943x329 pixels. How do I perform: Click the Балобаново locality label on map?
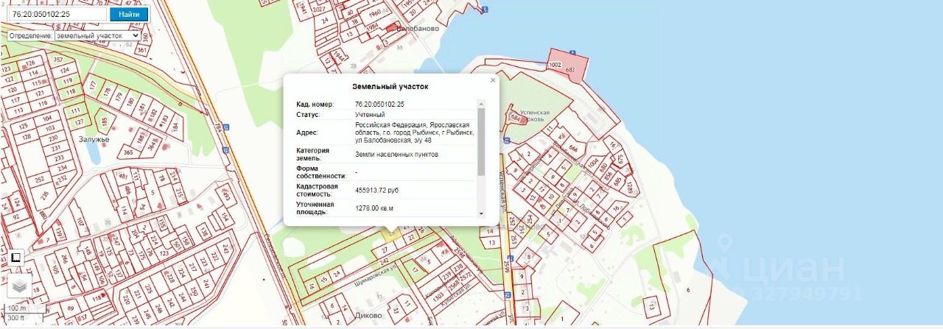[x=418, y=29]
